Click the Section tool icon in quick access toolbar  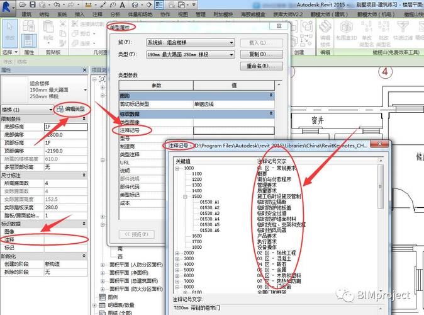pyautogui.click(x=149, y=4)
